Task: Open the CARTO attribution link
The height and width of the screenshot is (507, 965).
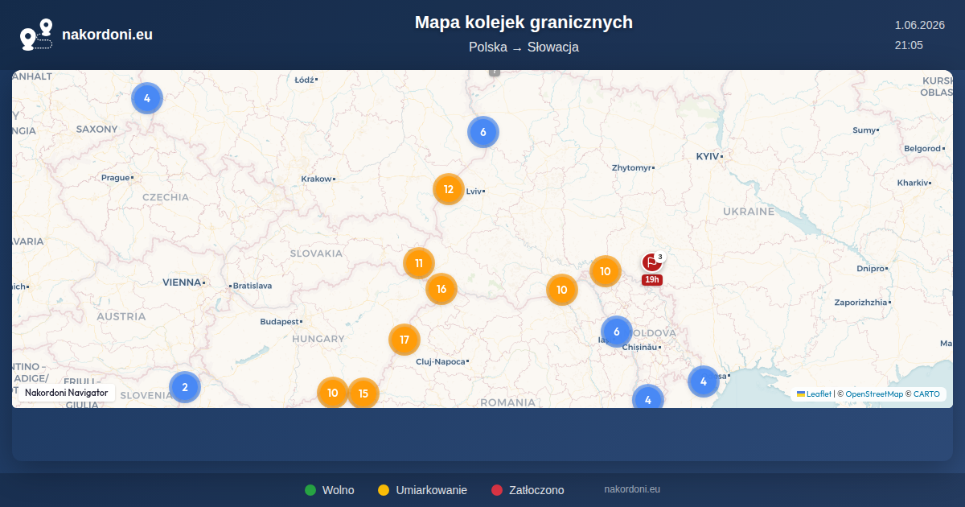Action: pyautogui.click(x=926, y=394)
